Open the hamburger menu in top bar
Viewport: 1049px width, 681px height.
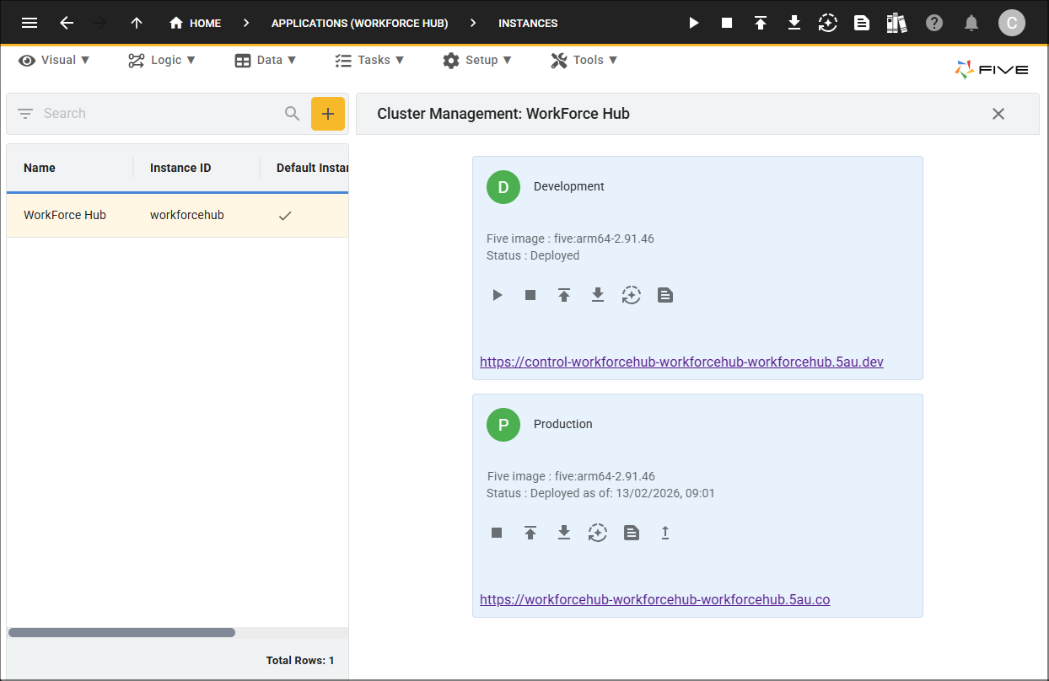[30, 23]
